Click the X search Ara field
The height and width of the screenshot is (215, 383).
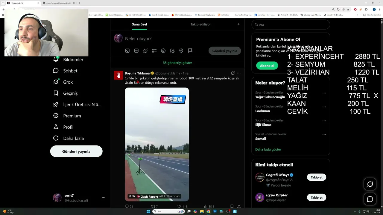coord(291,24)
